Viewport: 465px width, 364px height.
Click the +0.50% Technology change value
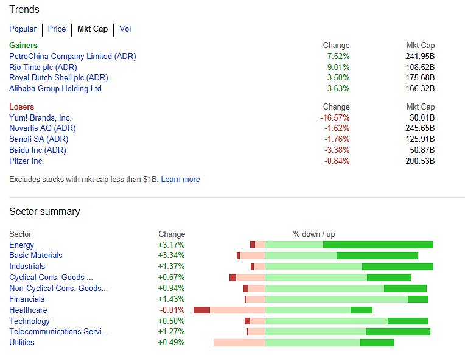tap(172, 321)
